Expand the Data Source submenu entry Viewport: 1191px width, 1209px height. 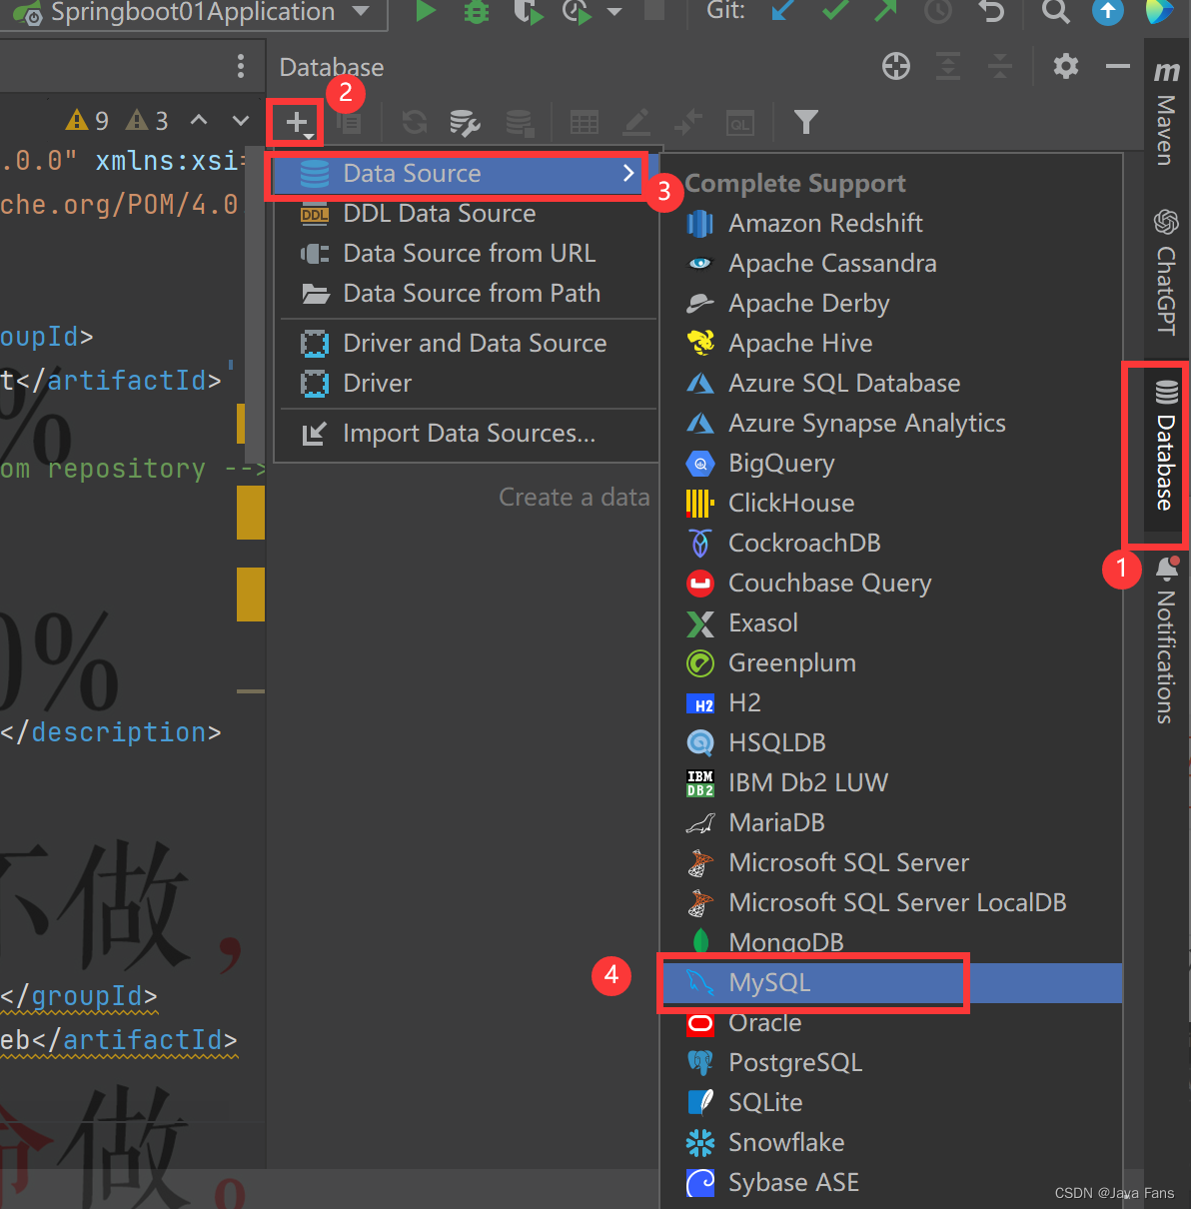tap(466, 174)
